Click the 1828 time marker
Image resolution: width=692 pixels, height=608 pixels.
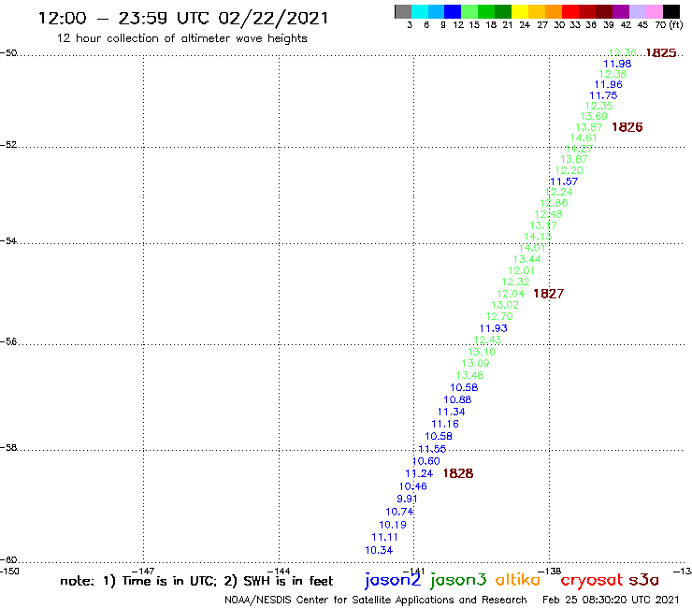click(x=458, y=473)
